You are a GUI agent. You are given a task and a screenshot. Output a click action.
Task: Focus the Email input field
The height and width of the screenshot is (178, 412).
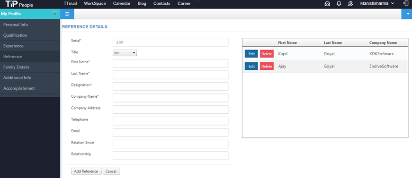tap(170, 133)
